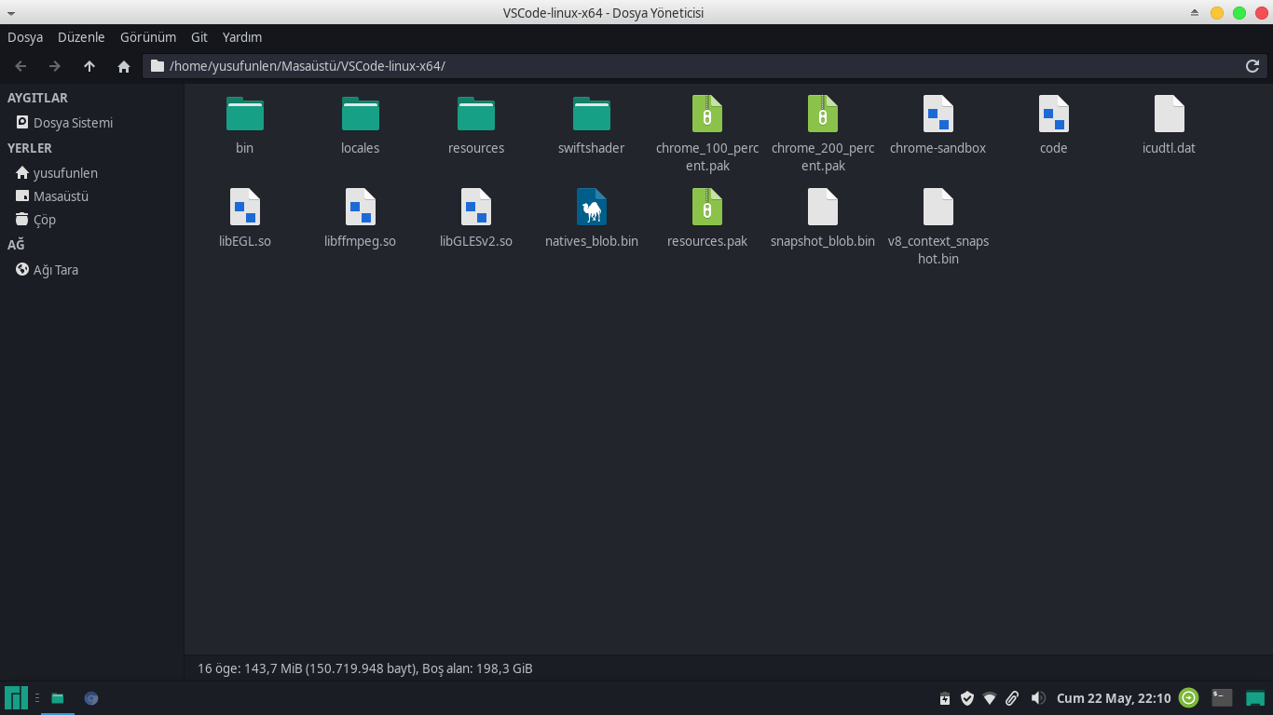1273x715 pixels.
Task: Select the resources folder icon
Action: coord(476,114)
